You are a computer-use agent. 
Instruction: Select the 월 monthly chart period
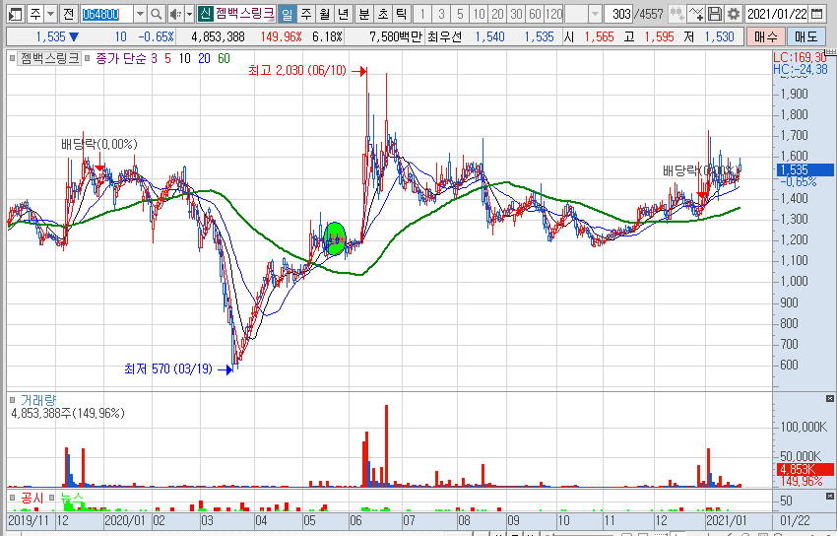coord(323,14)
